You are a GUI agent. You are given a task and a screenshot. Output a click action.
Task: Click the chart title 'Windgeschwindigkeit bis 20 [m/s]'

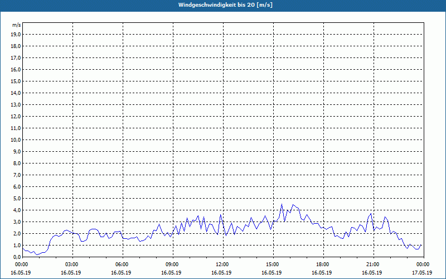[225, 5]
